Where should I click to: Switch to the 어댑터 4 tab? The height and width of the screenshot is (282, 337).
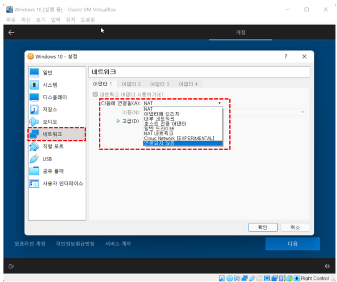[188, 84]
